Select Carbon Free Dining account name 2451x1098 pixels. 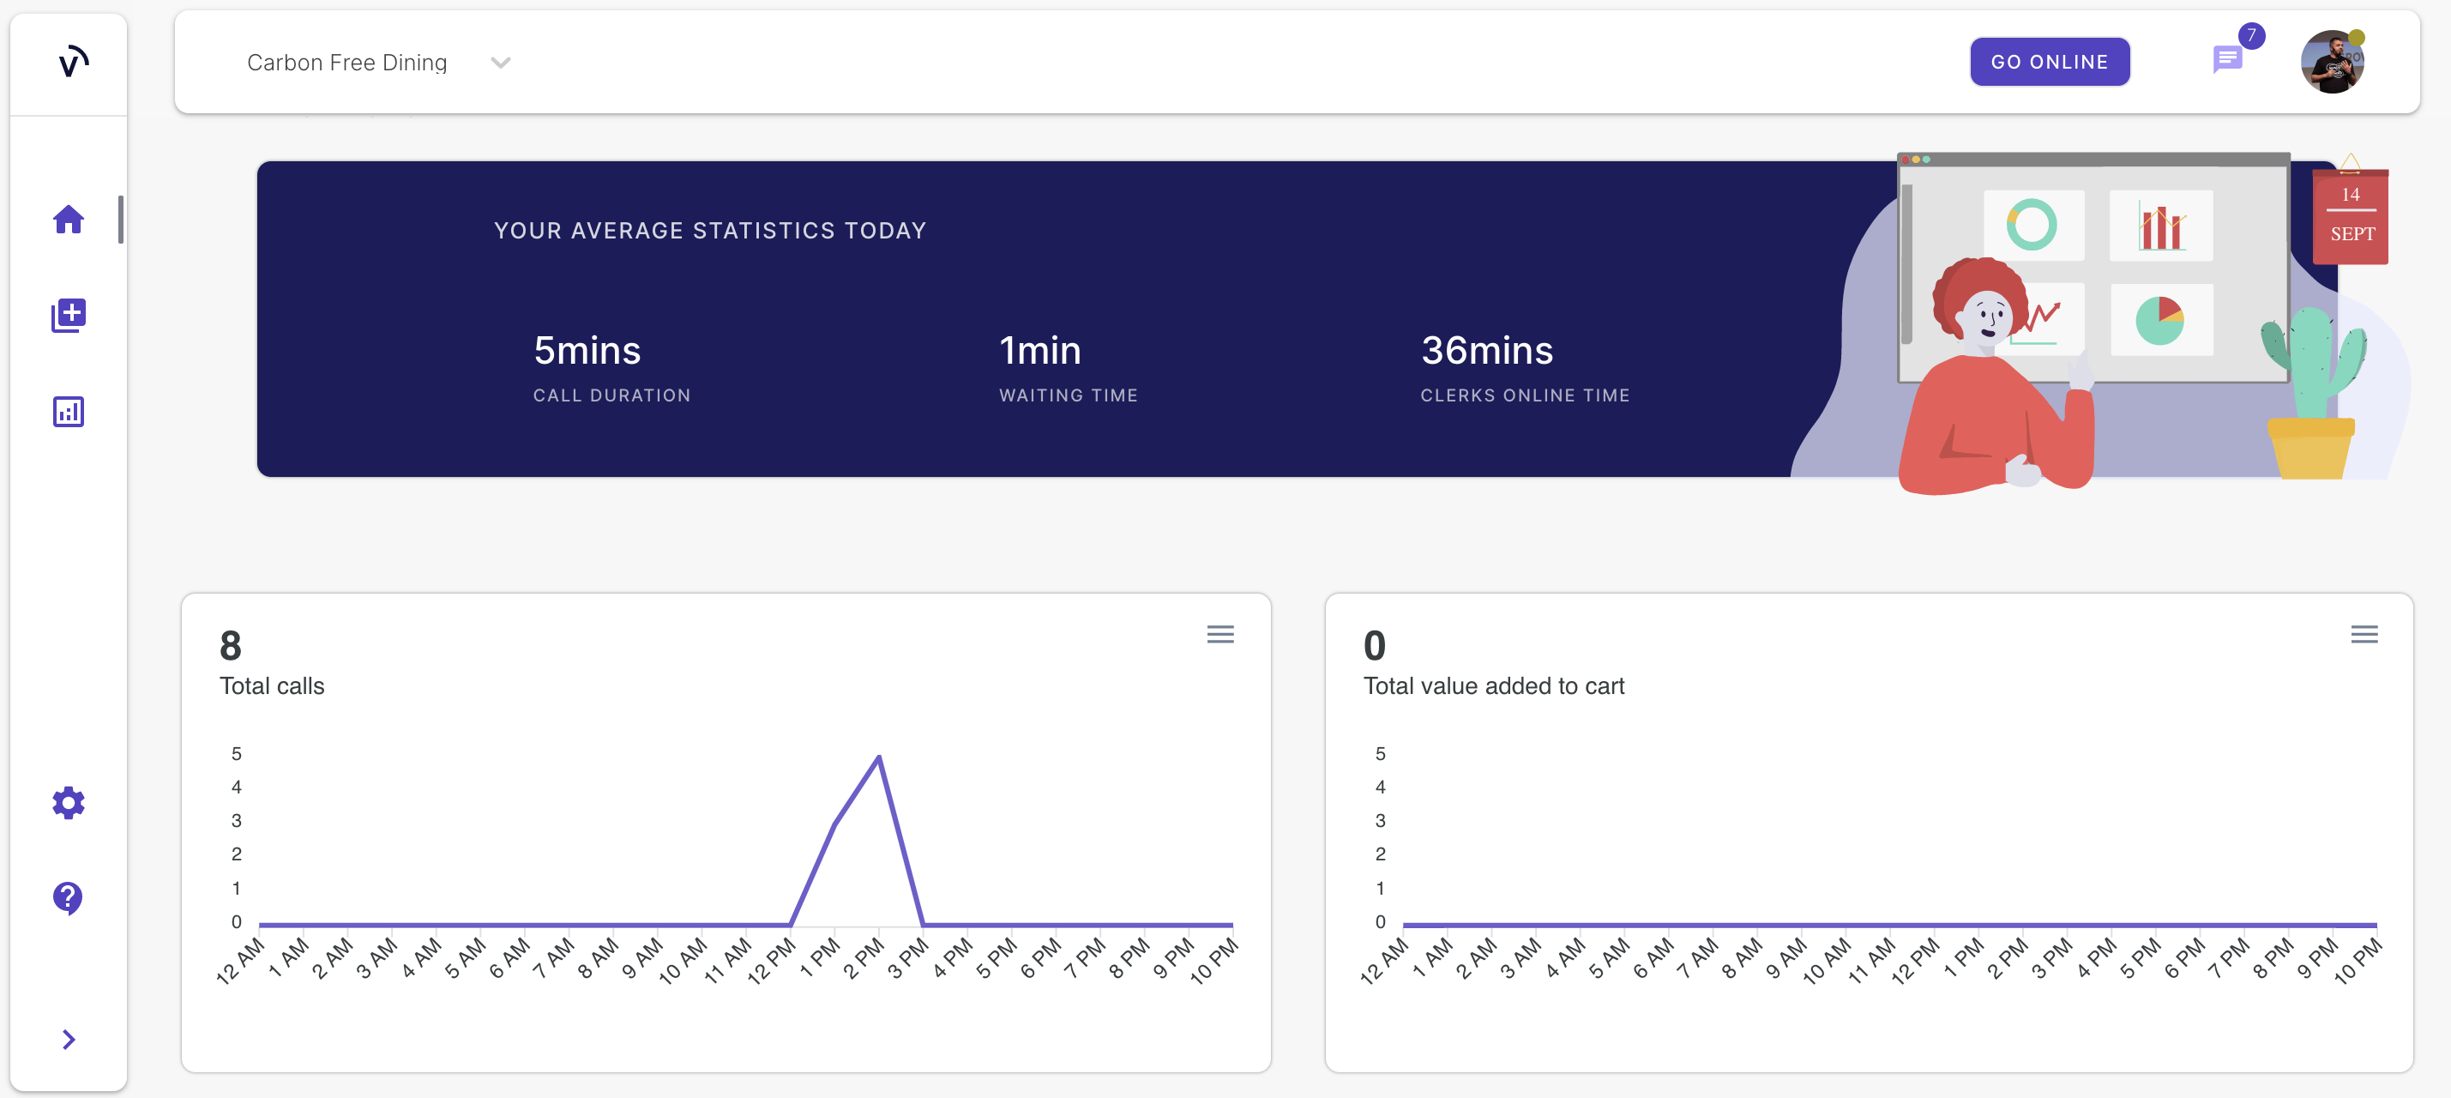coord(346,63)
